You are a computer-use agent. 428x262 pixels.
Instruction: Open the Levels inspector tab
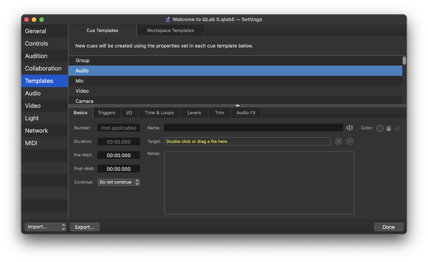pyautogui.click(x=194, y=113)
